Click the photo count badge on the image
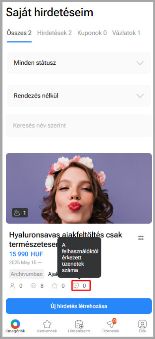This screenshot has width=155, height=339. pos(20,213)
